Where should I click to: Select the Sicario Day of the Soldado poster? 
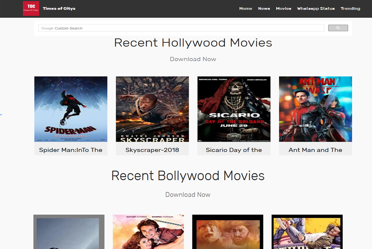(x=234, y=109)
